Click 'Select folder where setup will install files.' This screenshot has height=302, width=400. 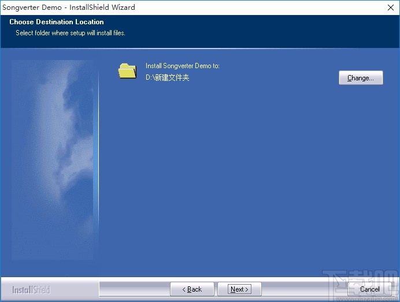click(71, 33)
